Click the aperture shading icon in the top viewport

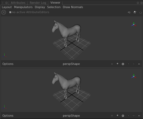123,64
